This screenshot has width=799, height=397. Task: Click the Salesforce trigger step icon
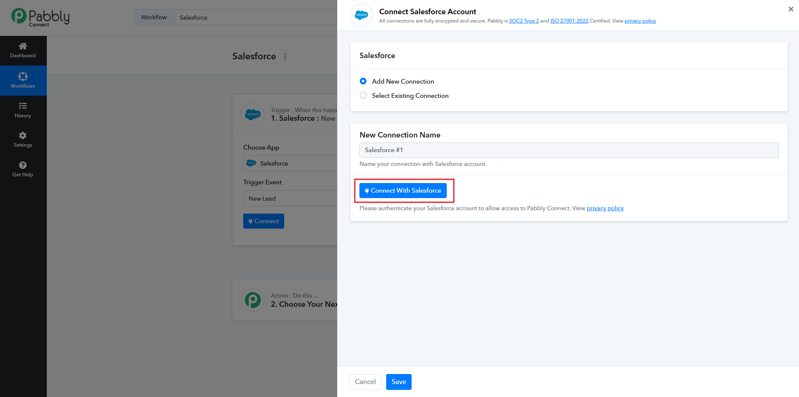[253, 114]
